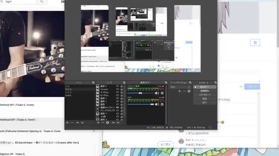Screen dimensions: 279x156
Task: Open the カット scene transition dropdown
Action: point(180,87)
